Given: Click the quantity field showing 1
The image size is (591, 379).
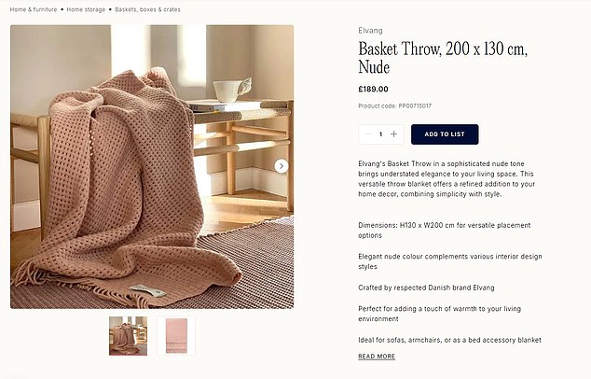Looking at the screenshot, I should coord(381,134).
